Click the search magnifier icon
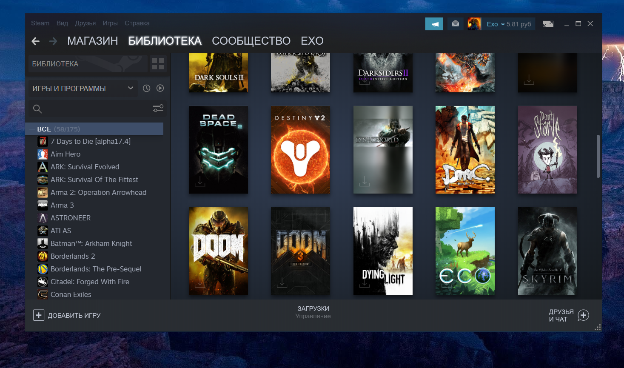Image resolution: width=624 pixels, height=368 pixels. (x=37, y=109)
